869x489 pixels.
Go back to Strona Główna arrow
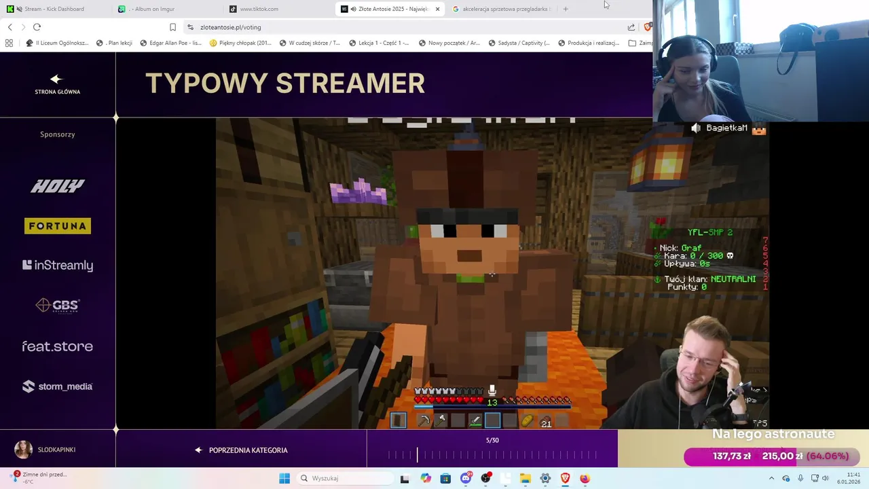pos(56,79)
